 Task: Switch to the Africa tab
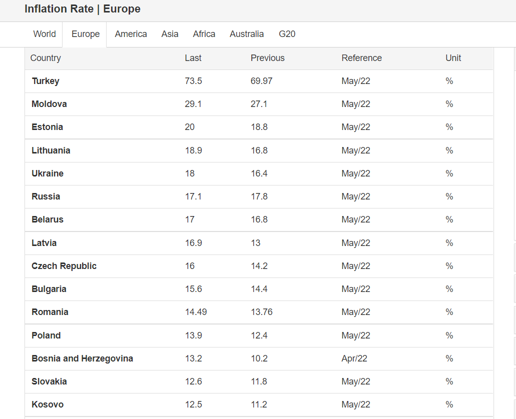(204, 34)
